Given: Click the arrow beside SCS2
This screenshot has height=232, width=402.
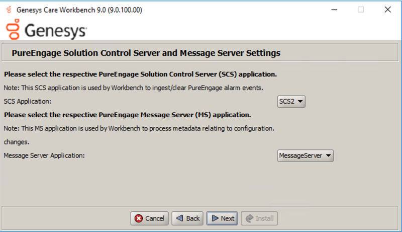Looking at the screenshot, I should point(300,102).
